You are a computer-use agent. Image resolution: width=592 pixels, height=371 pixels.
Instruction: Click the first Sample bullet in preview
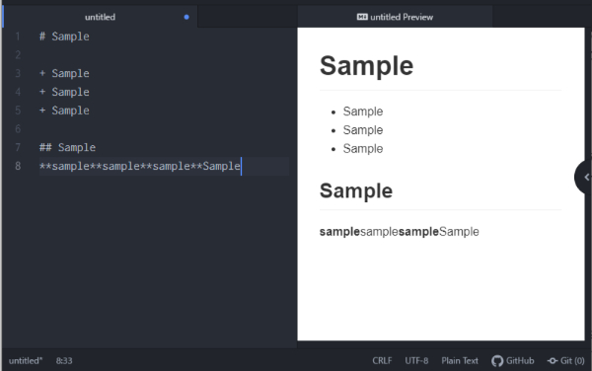pyautogui.click(x=363, y=111)
